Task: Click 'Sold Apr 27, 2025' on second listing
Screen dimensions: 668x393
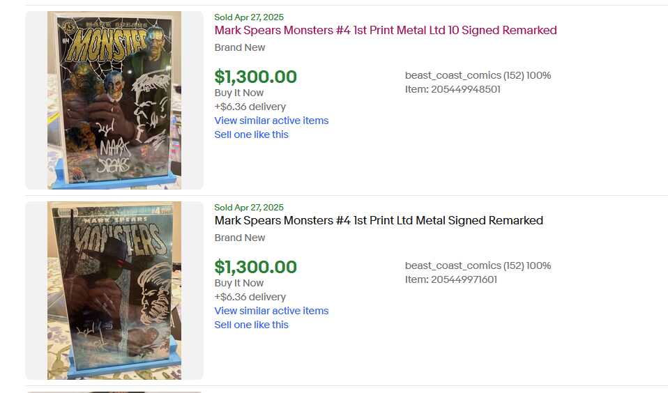Action: tap(249, 208)
